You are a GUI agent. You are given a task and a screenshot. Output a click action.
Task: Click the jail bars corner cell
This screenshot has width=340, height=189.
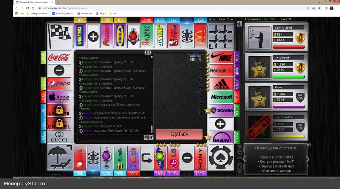[x=221, y=36]
